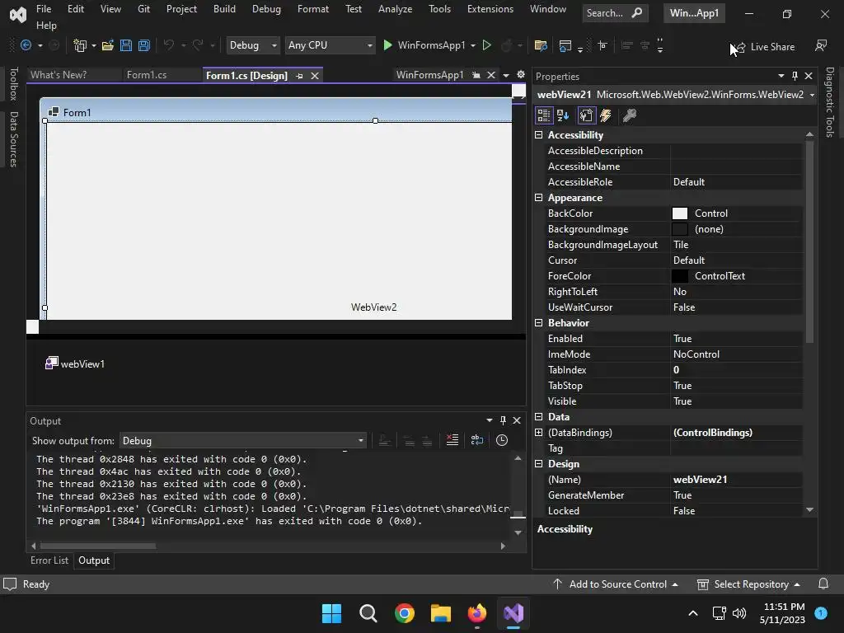The image size is (844, 633).
Task: Click Select Repository button
Action: pos(748,584)
